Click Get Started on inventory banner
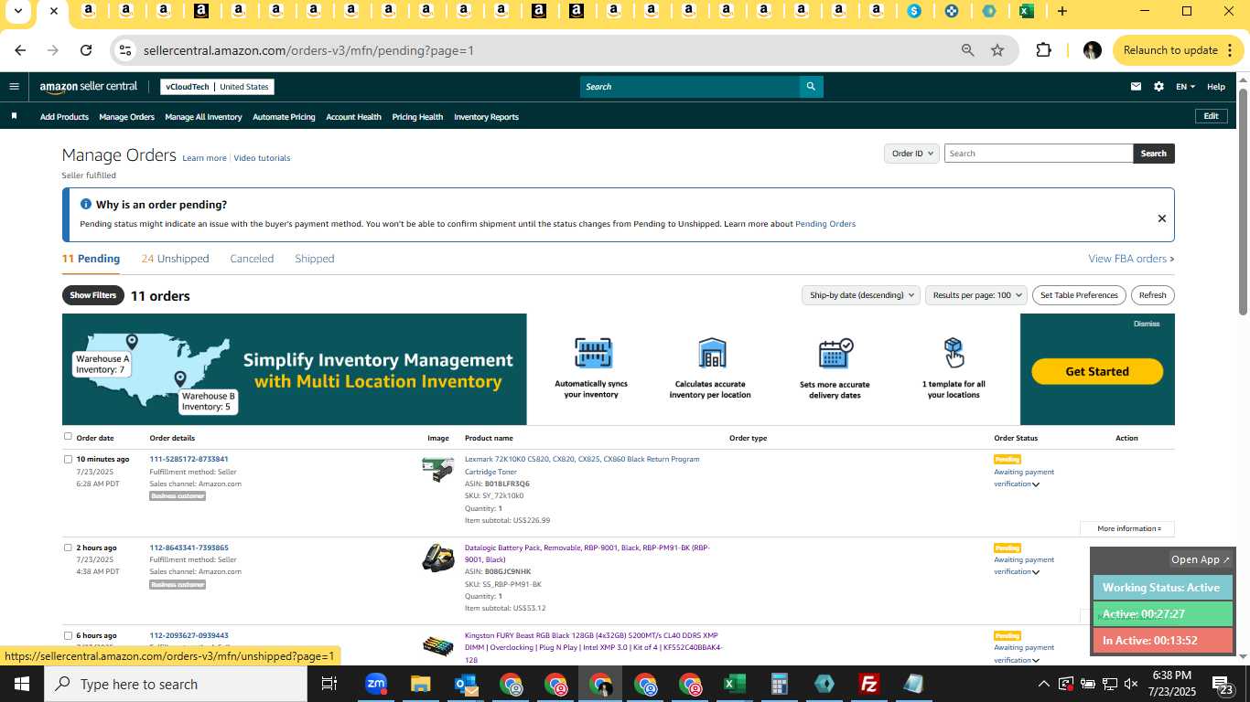The width and height of the screenshot is (1250, 702). click(x=1097, y=371)
